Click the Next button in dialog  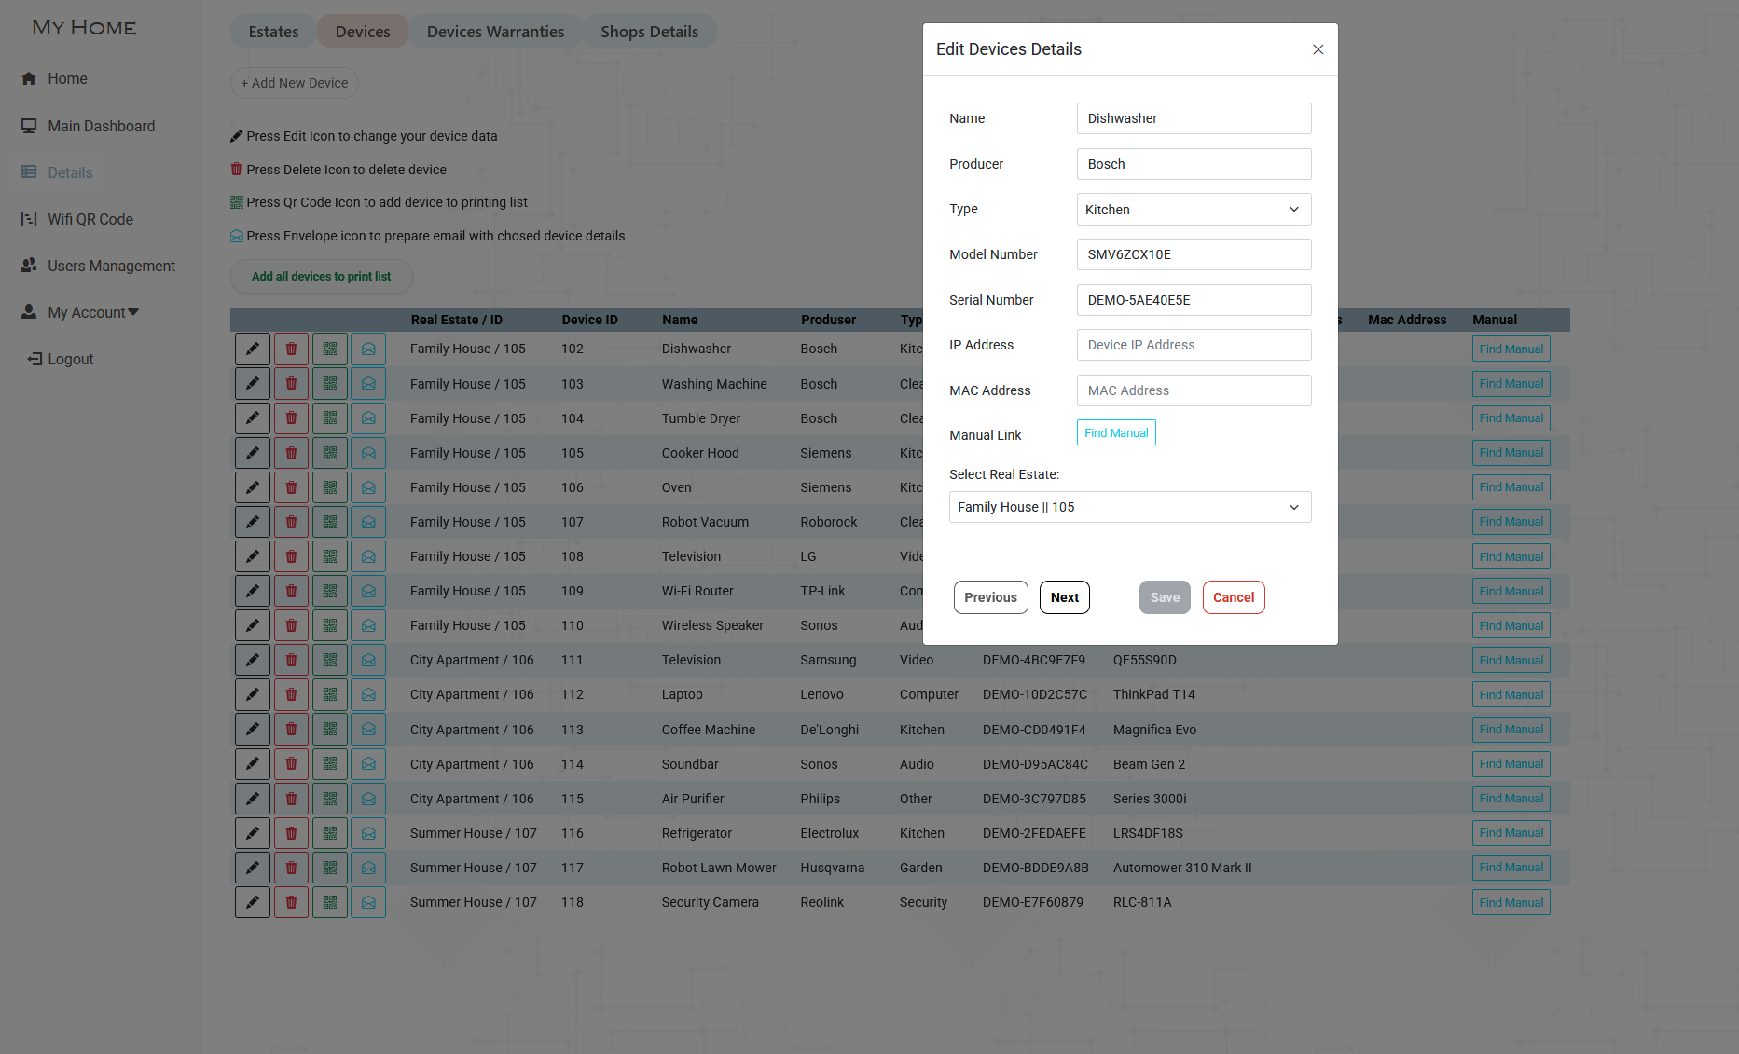click(1065, 597)
